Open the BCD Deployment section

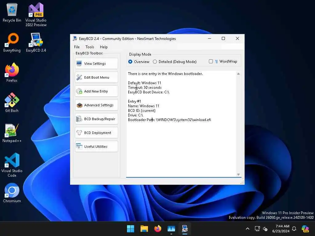coord(97,133)
